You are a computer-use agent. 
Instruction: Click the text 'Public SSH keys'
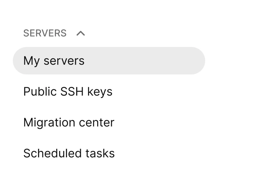click(x=68, y=92)
